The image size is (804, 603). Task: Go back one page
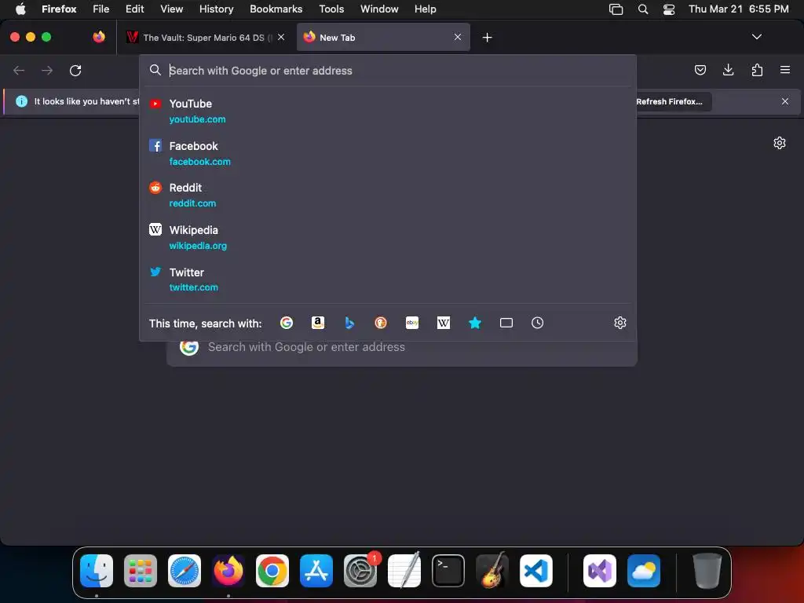tap(19, 70)
